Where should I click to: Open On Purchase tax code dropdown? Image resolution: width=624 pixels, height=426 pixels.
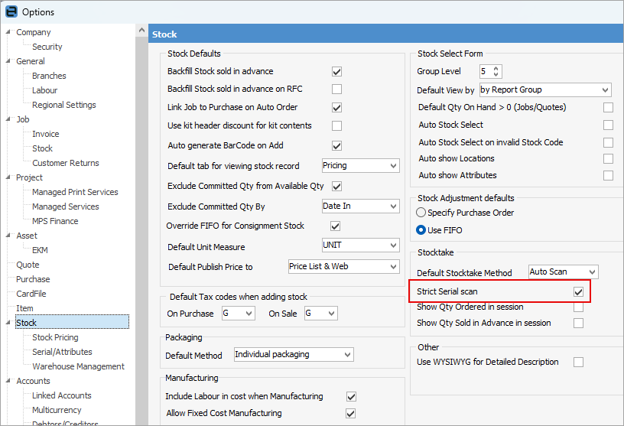[239, 314]
